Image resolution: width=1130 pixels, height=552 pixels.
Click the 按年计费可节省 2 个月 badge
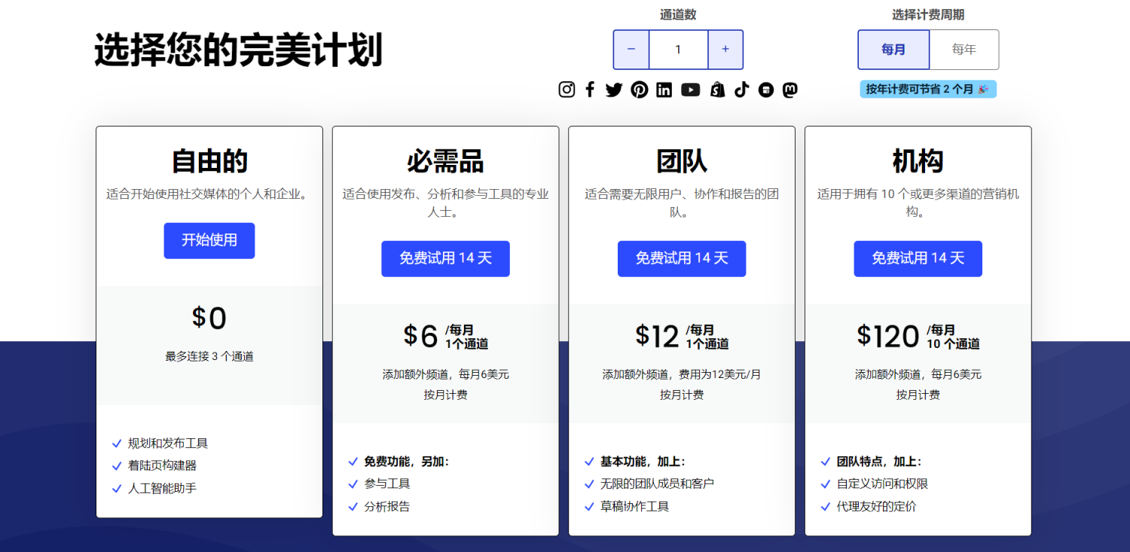[x=927, y=90]
